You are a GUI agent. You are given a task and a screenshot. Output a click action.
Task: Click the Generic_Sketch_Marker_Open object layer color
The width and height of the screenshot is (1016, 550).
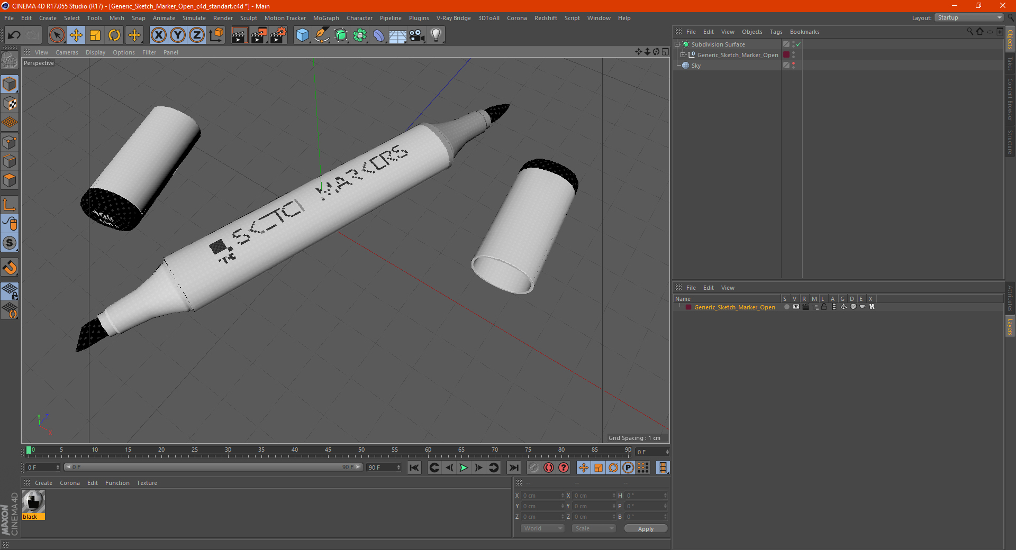point(786,55)
